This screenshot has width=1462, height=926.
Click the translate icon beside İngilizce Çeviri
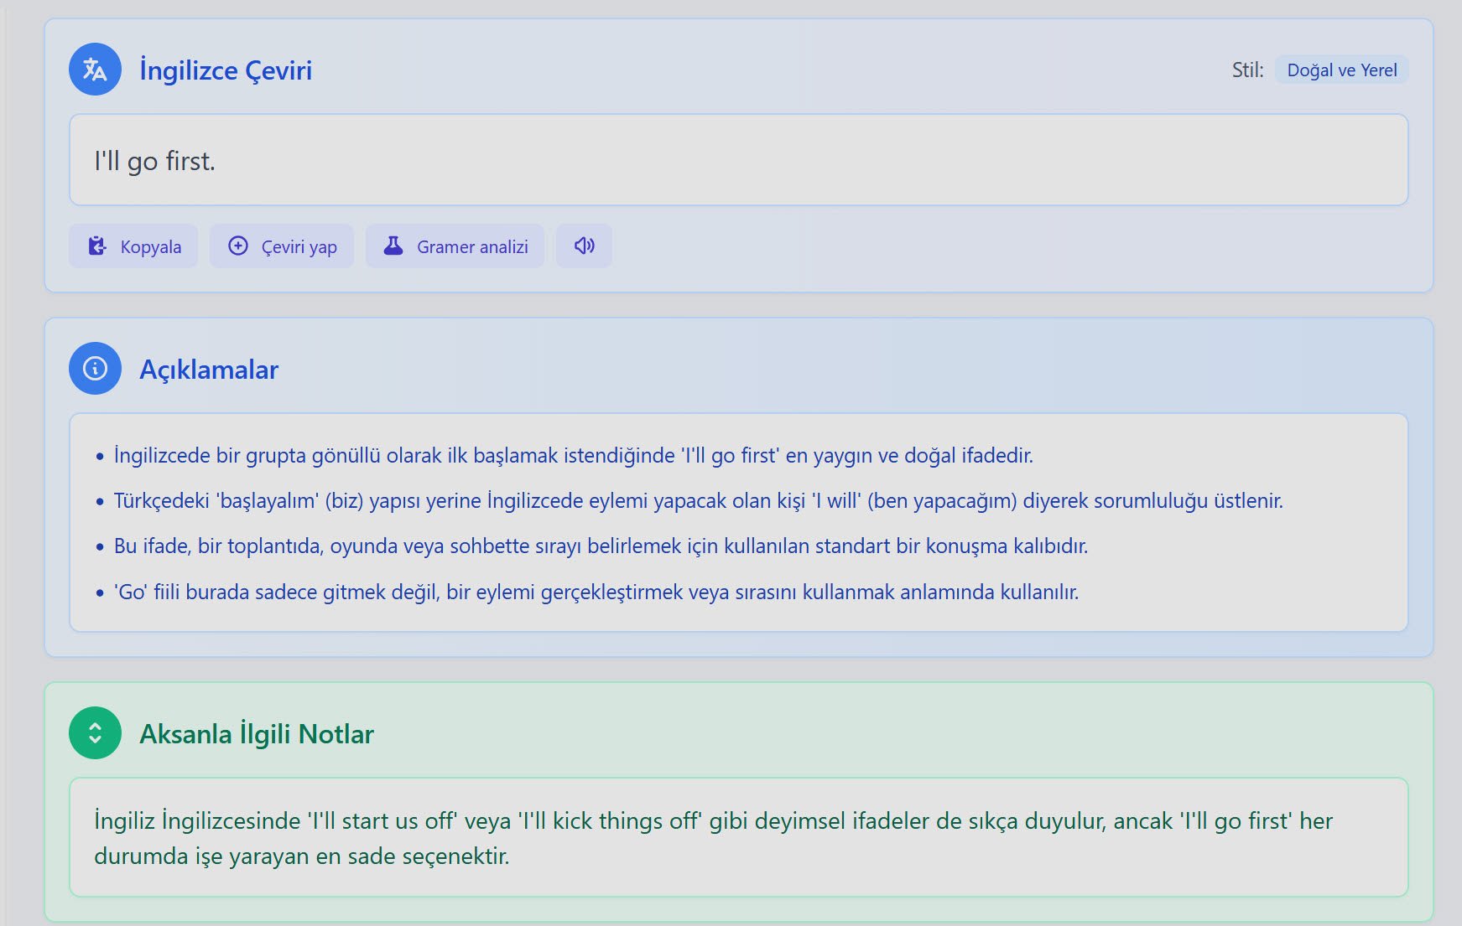click(x=95, y=70)
